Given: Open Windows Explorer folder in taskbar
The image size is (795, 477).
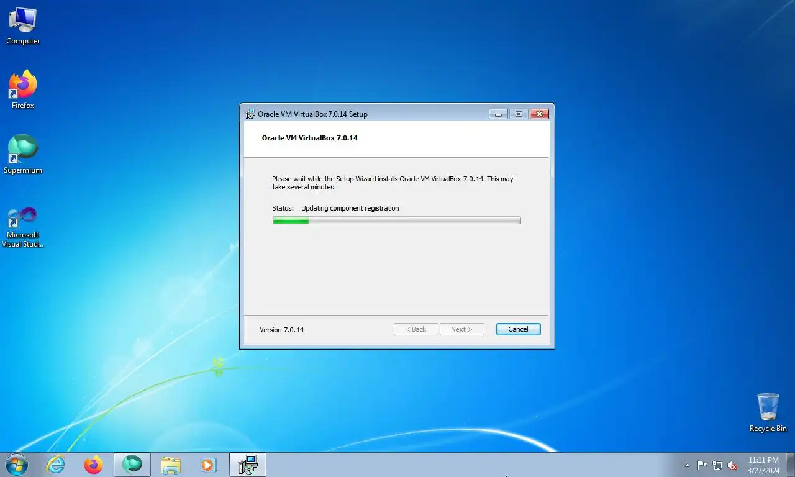Looking at the screenshot, I should [x=171, y=465].
